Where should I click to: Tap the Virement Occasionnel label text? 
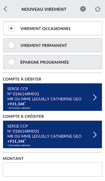pos(45,29)
